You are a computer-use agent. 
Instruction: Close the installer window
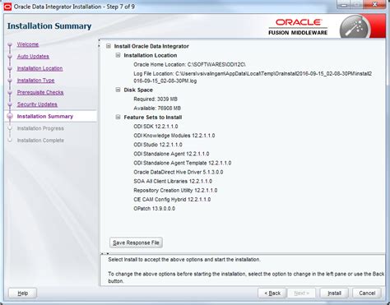[374, 4]
